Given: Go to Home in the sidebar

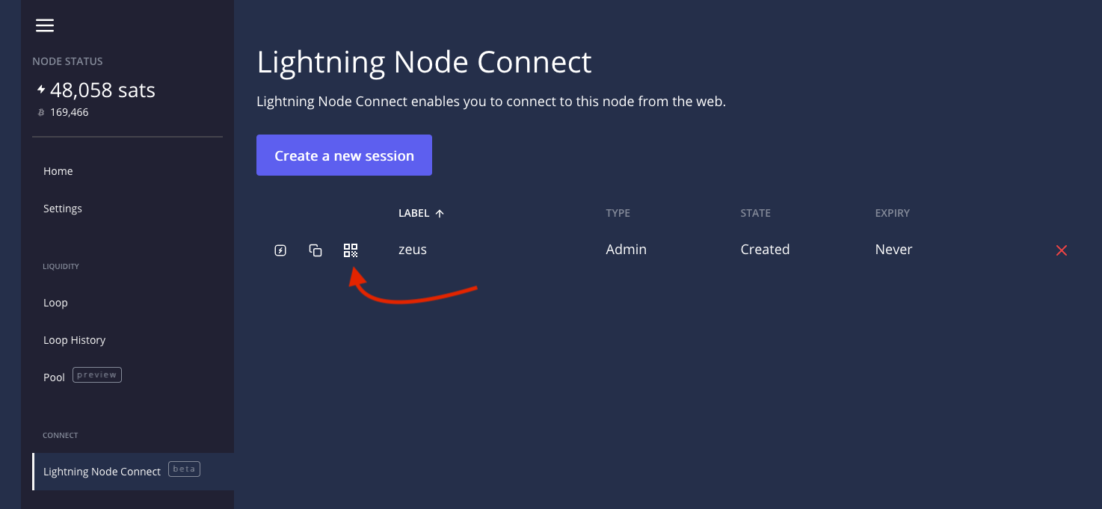Looking at the screenshot, I should (x=58, y=171).
